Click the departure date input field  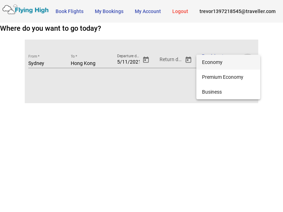128,62
